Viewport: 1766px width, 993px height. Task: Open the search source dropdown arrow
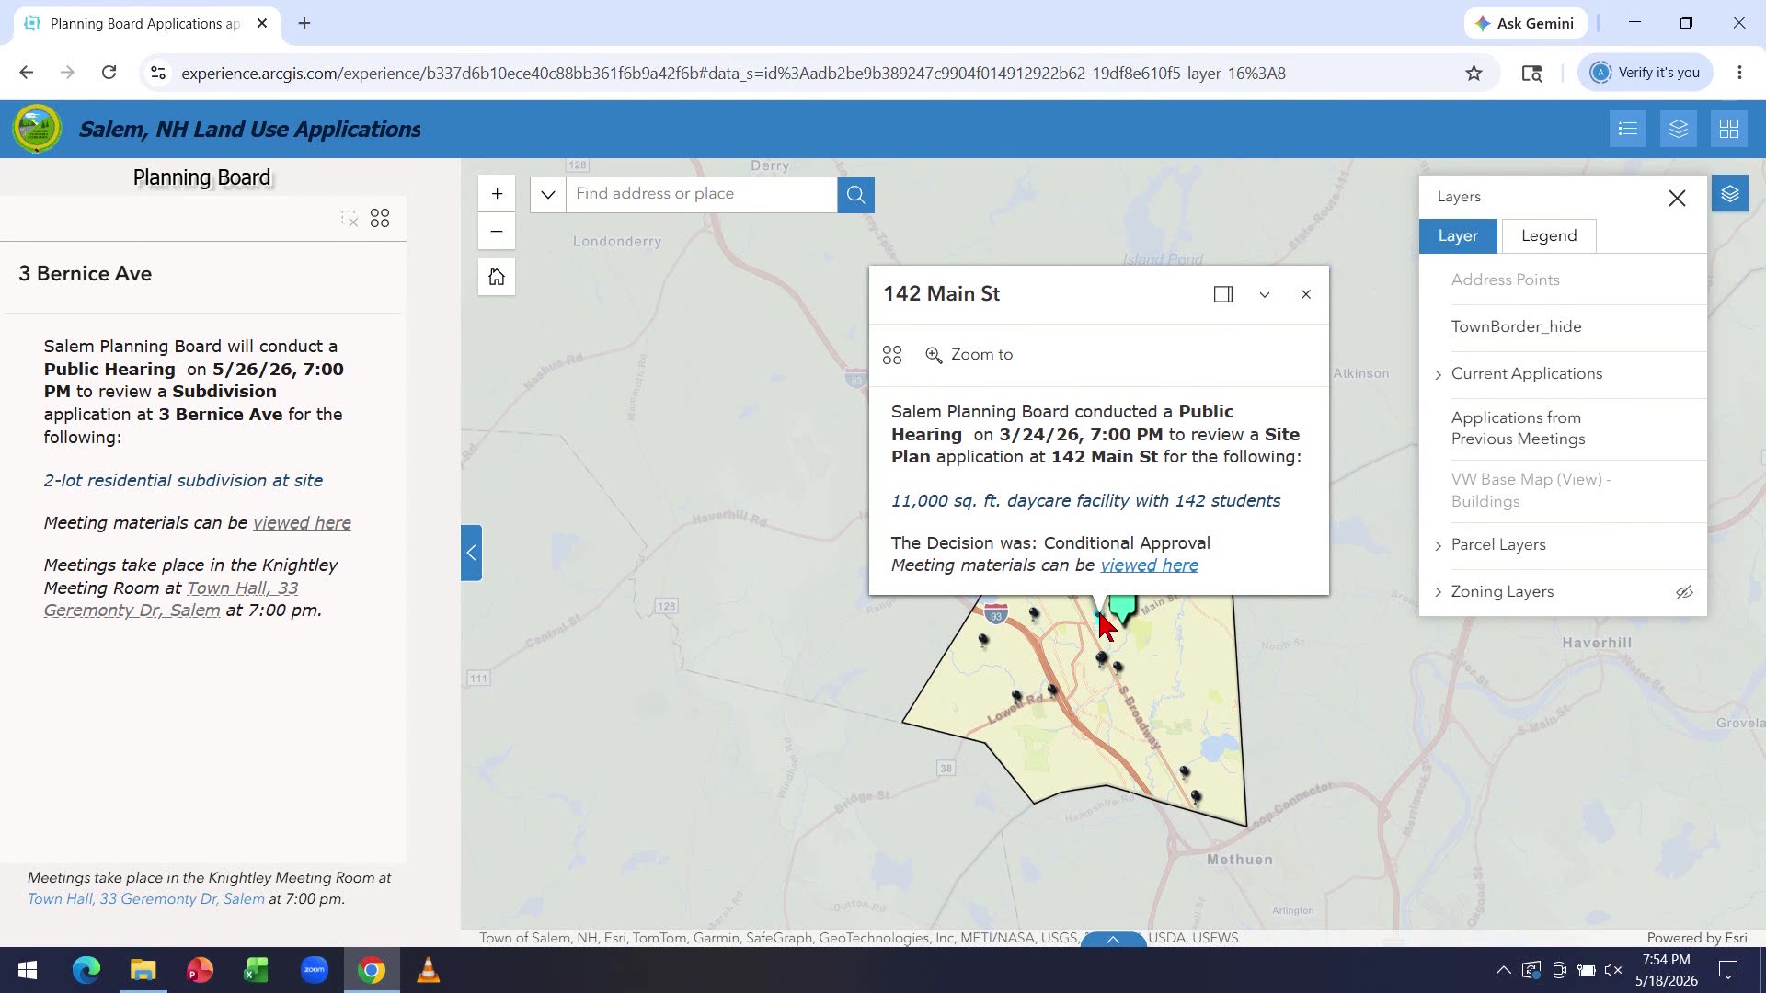548,194
